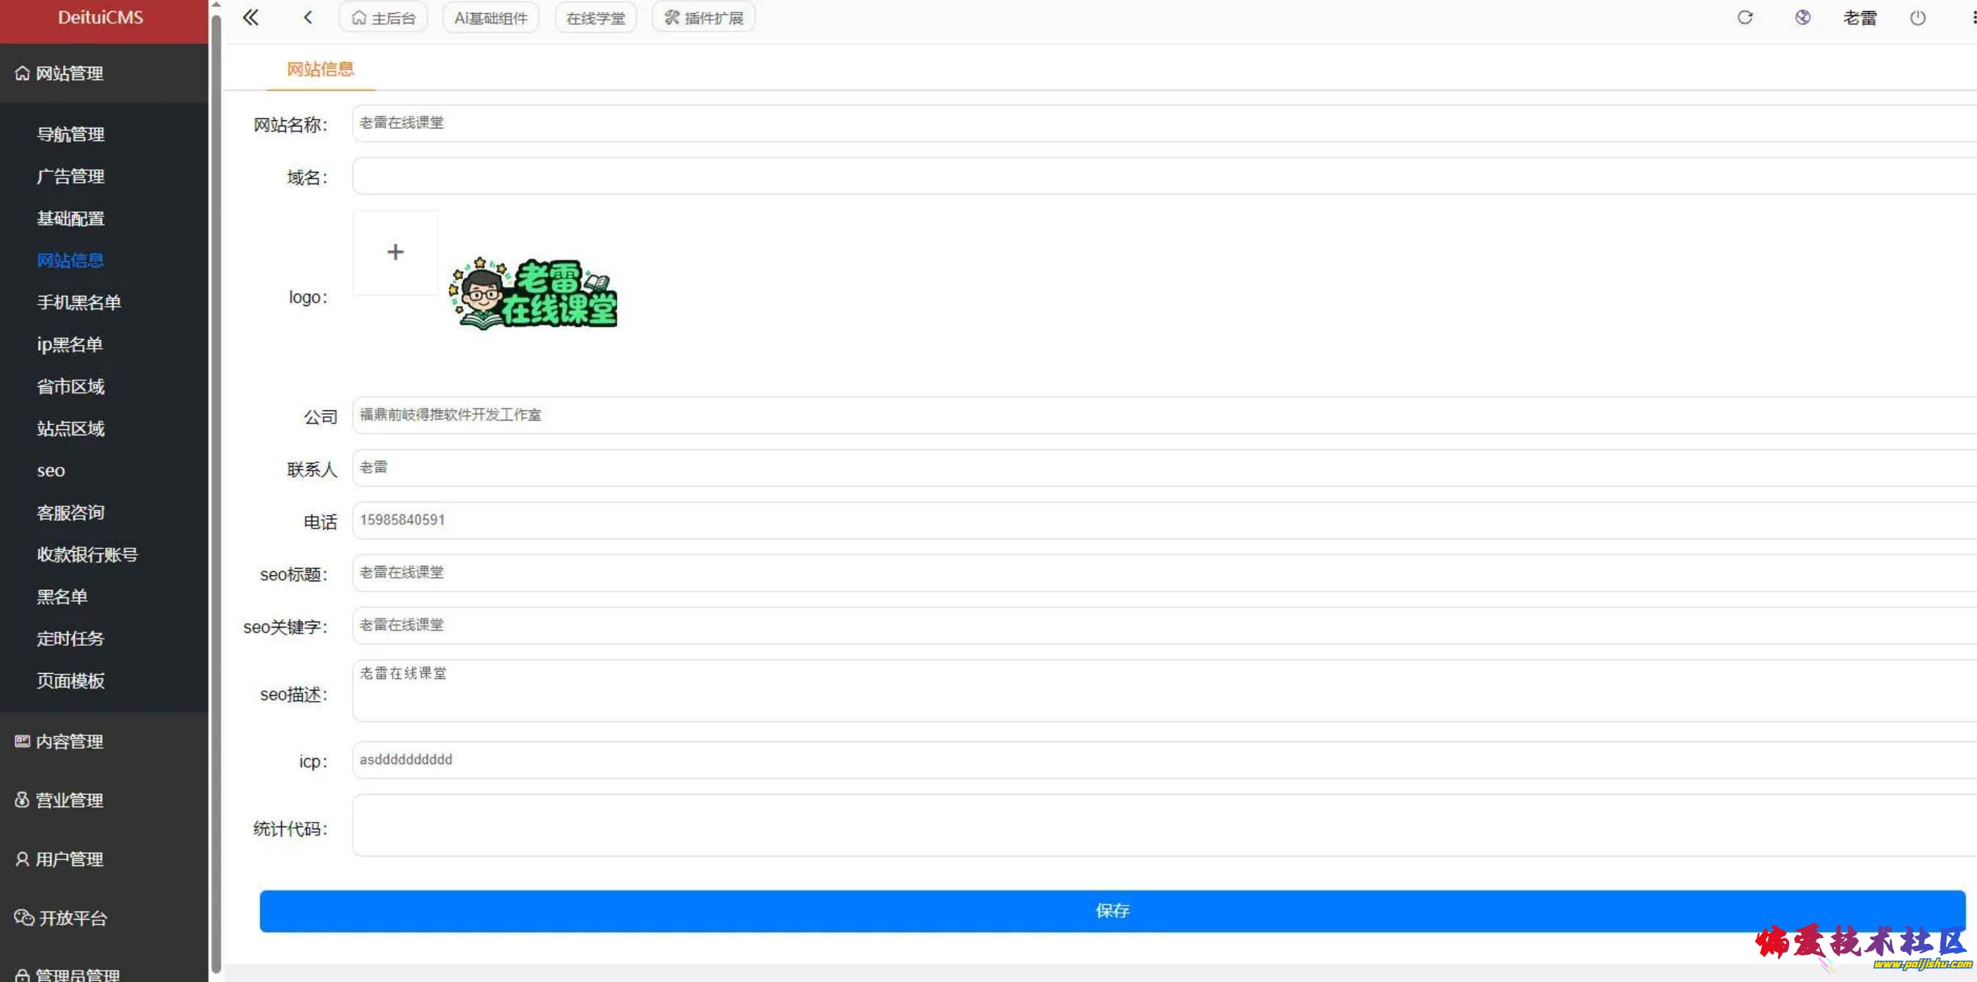Click the globe icon in top bar
The width and height of the screenshot is (1977, 982).
1803,17
